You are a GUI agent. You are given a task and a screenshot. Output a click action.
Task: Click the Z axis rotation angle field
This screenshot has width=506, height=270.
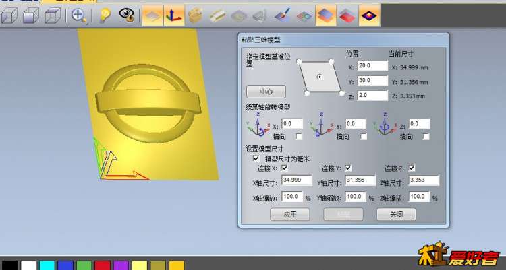(x=419, y=124)
